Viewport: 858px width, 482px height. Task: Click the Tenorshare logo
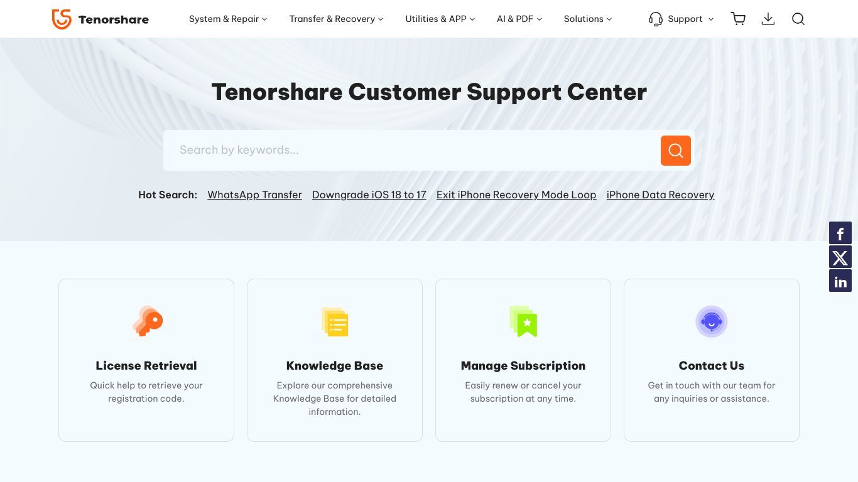100,19
